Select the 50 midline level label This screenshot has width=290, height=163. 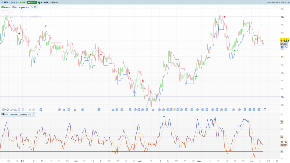[x=282, y=137]
